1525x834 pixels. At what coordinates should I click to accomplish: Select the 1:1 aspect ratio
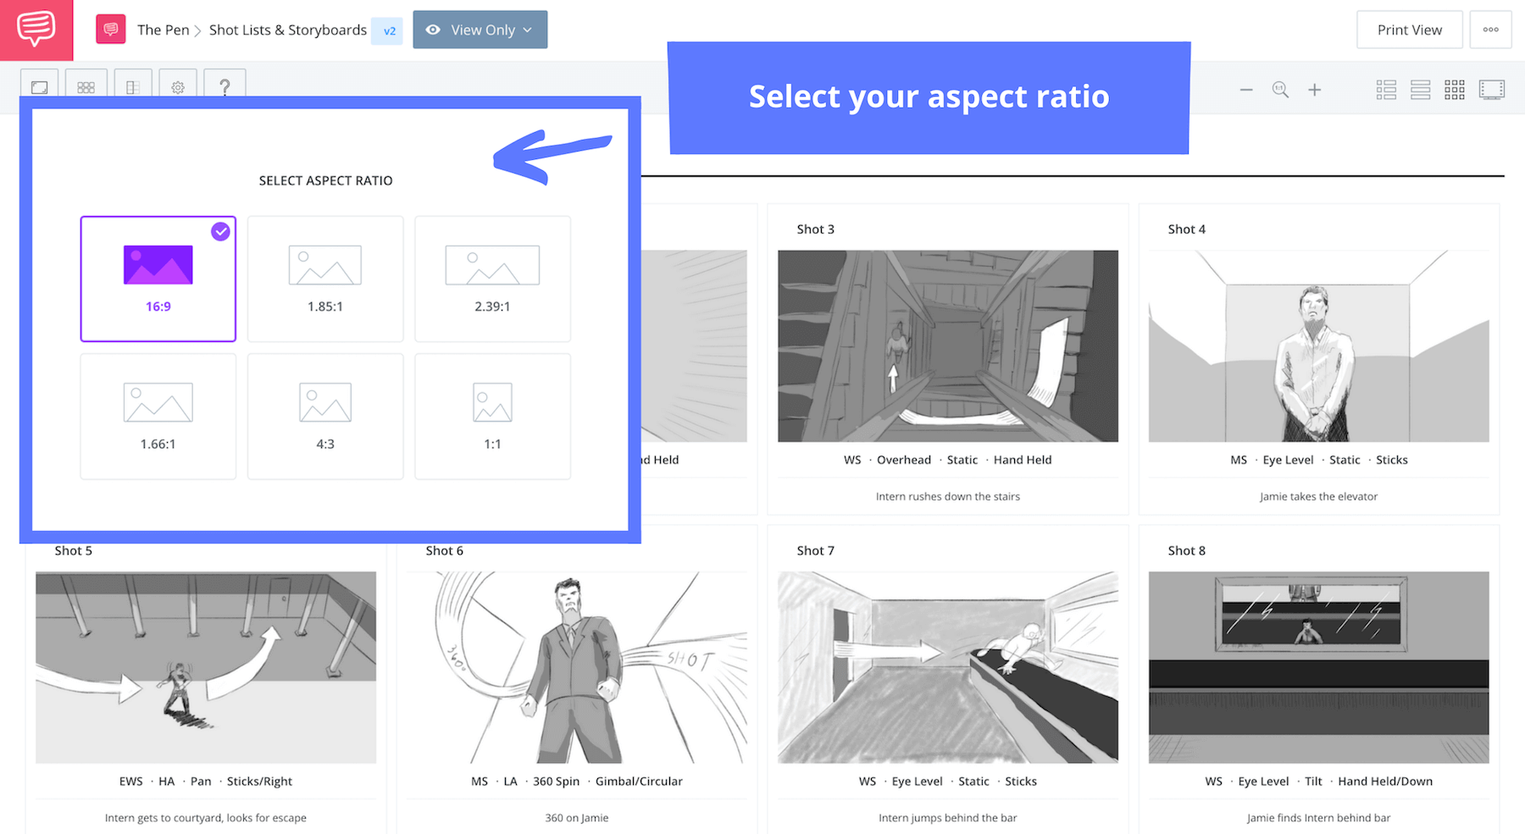[x=492, y=417]
